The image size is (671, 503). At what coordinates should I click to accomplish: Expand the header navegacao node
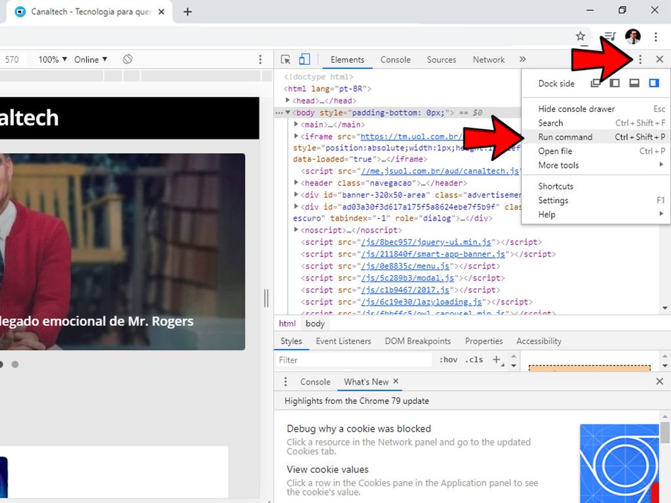click(x=296, y=183)
